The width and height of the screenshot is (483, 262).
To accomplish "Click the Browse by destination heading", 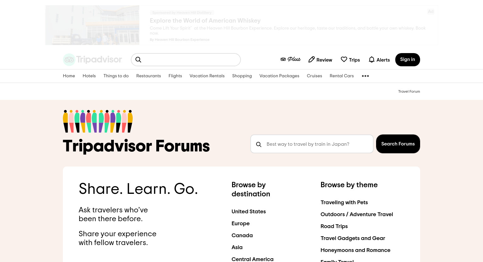I will [x=251, y=189].
